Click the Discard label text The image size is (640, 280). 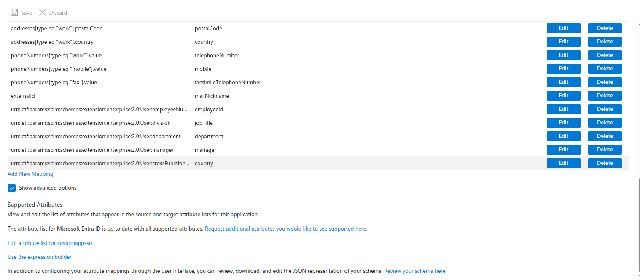[x=58, y=13]
